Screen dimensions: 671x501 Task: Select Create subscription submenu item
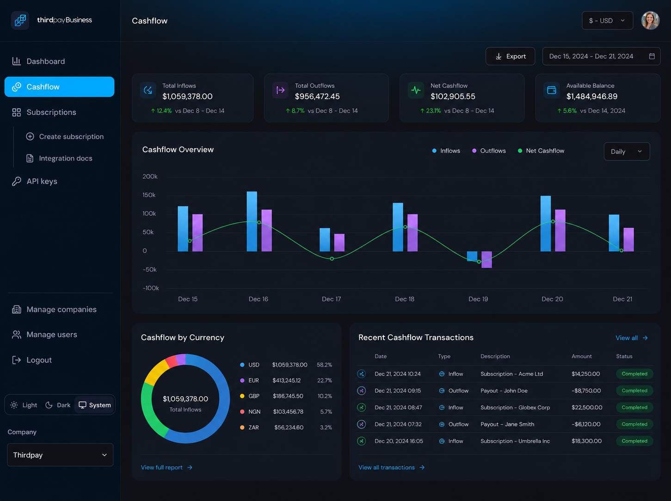point(65,136)
